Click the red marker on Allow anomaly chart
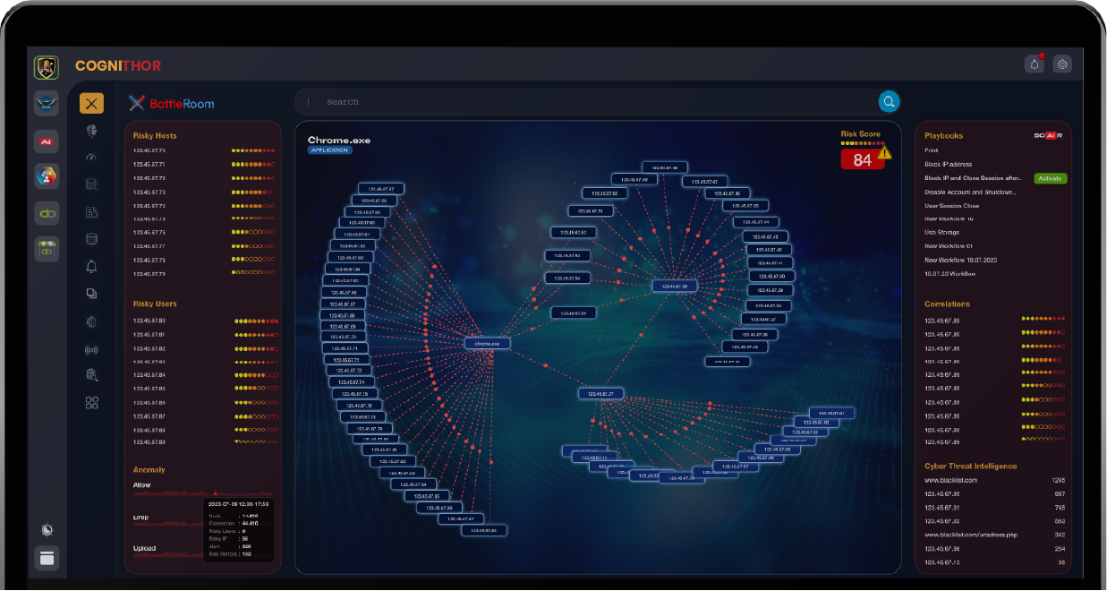 point(215,493)
